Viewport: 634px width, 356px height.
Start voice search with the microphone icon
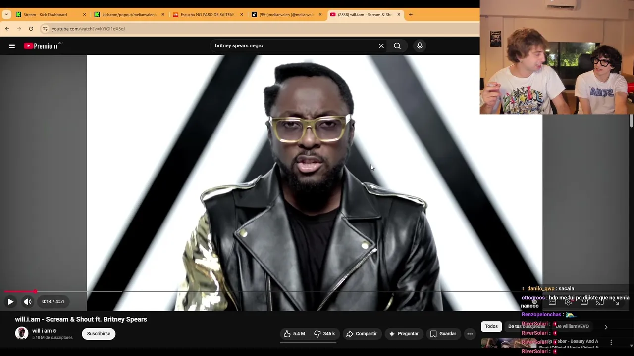(420, 46)
